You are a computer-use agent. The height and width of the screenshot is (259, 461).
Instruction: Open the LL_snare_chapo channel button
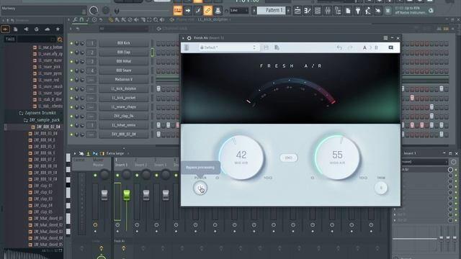tap(123, 107)
